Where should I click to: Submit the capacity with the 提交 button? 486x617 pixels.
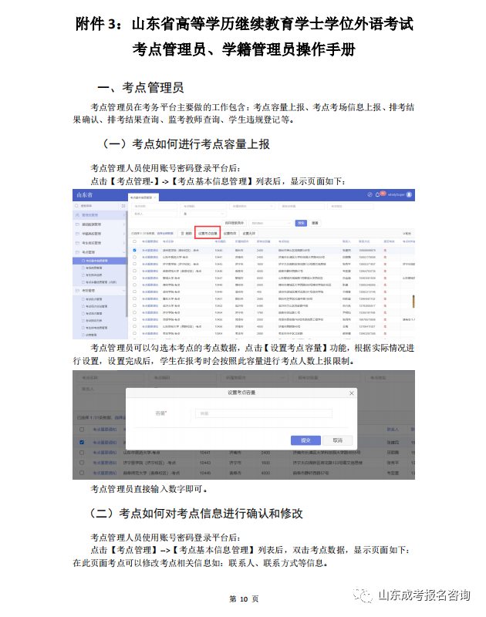[x=305, y=440]
